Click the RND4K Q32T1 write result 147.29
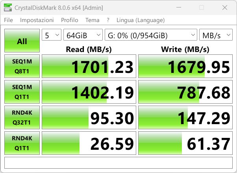The image size is (237, 173). [185, 117]
